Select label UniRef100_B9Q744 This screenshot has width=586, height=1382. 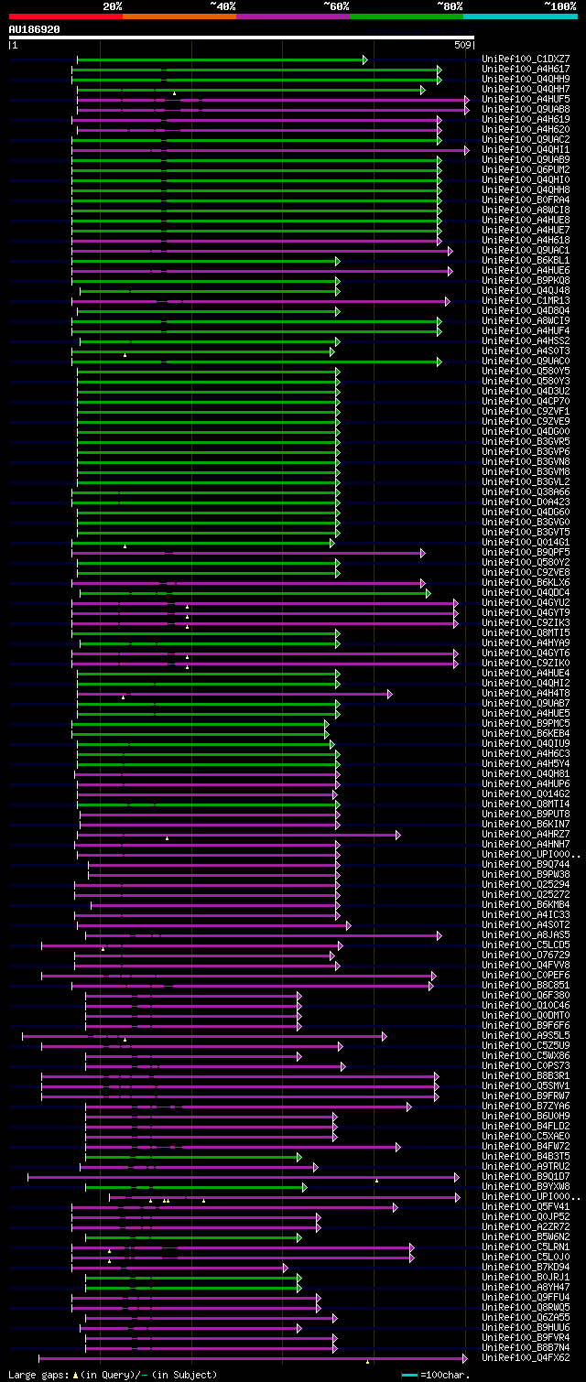click(x=526, y=865)
